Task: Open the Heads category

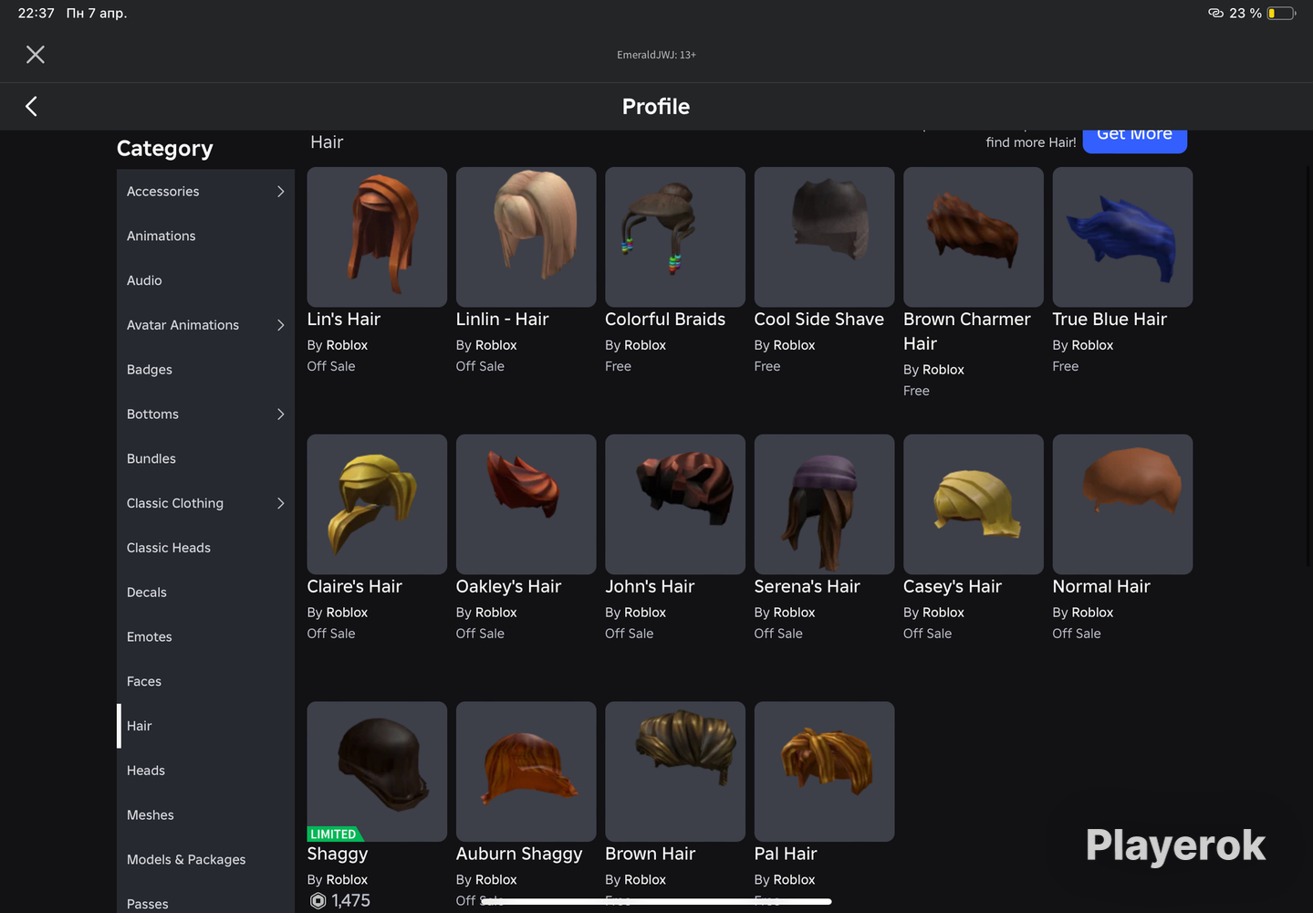Action: pos(205,771)
